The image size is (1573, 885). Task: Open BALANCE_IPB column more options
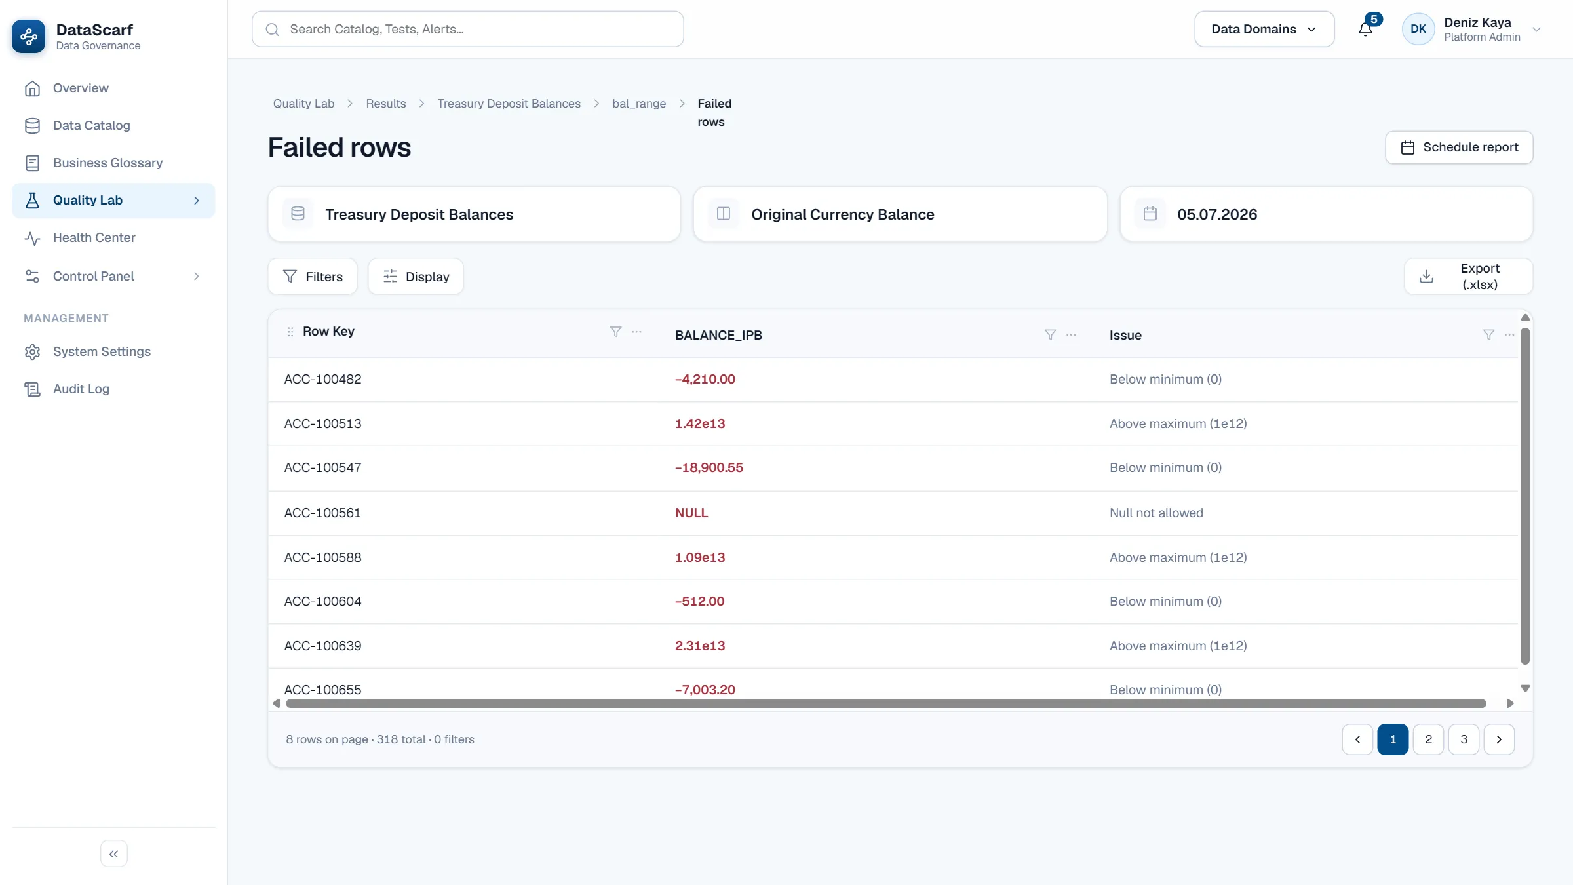[x=1071, y=335]
